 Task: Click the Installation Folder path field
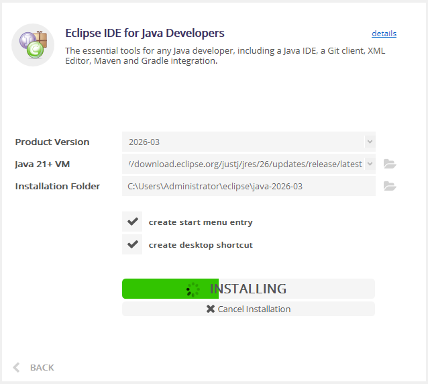pyautogui.click(x=249, y=186)
